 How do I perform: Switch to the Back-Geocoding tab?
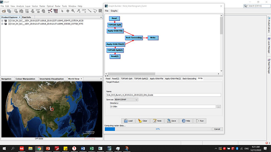click(x=189, y=79)
